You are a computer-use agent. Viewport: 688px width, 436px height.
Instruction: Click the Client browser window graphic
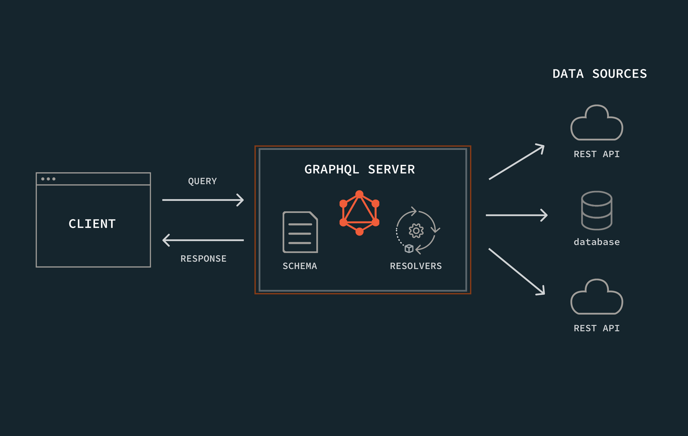point(93,220)
